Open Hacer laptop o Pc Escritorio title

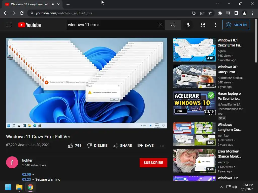(x=229, y=96)
